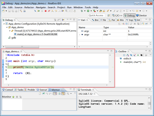Viewport: 154px width, 116px height.
Task: Open the Variables view menu triangle
Action: coord(150,23)
